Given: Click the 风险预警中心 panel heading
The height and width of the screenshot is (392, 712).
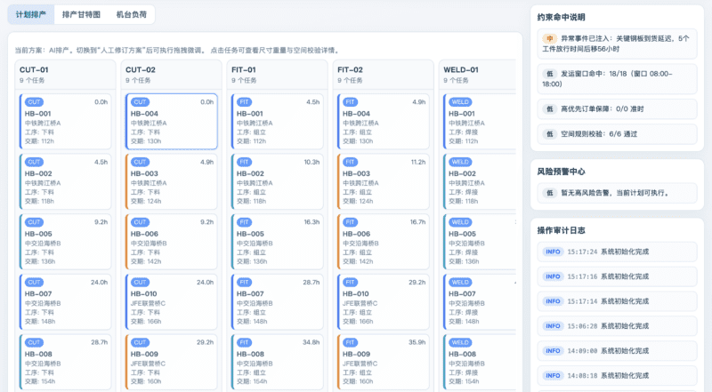Looking at the screenshot, I should (x=562, y=172).
